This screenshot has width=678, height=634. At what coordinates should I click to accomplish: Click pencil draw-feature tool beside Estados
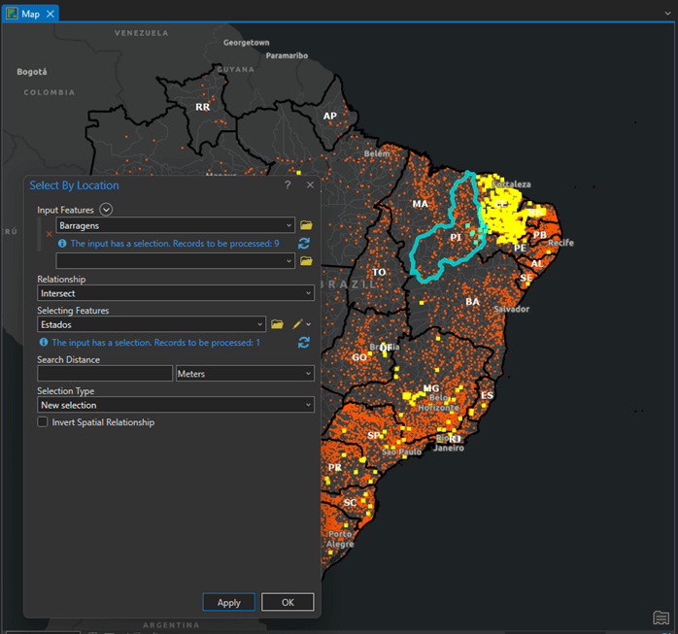[297, 324]
